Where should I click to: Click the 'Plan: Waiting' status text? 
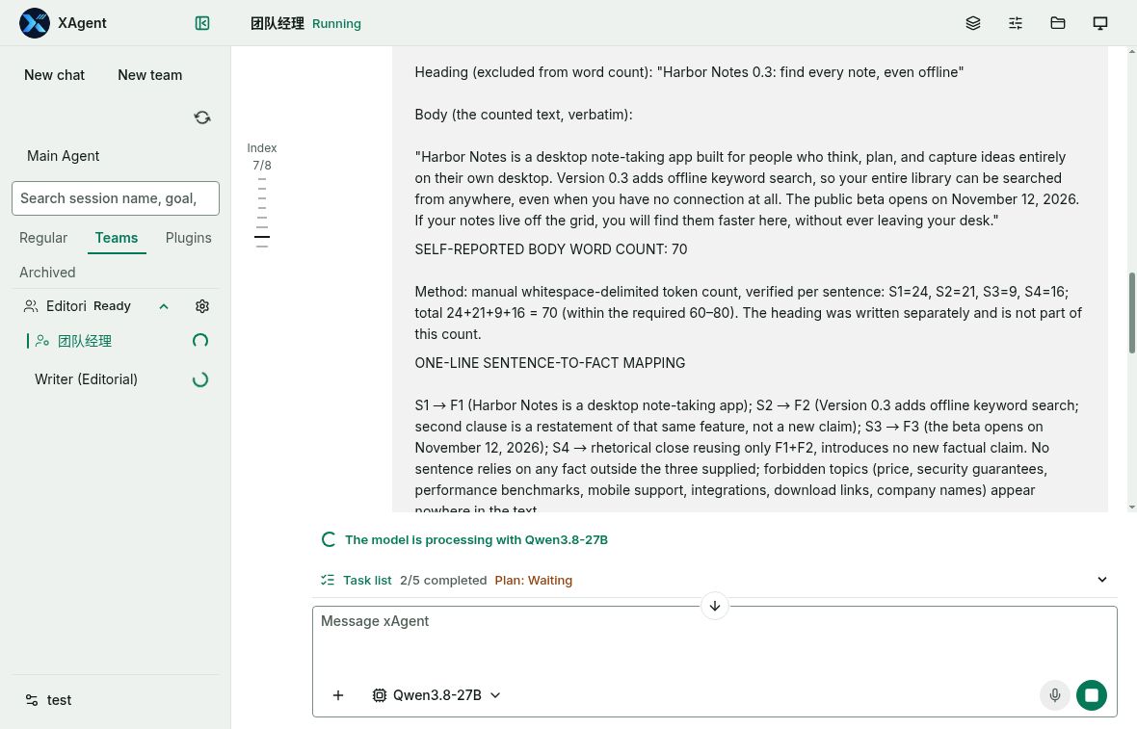tap(533, 580)
